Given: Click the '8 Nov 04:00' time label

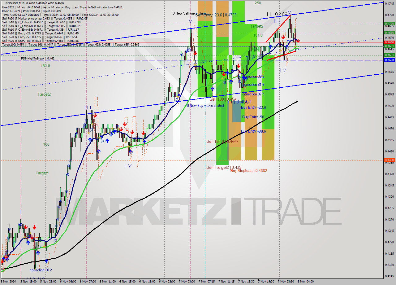Looking at the screenshot, I should (306, 282).
